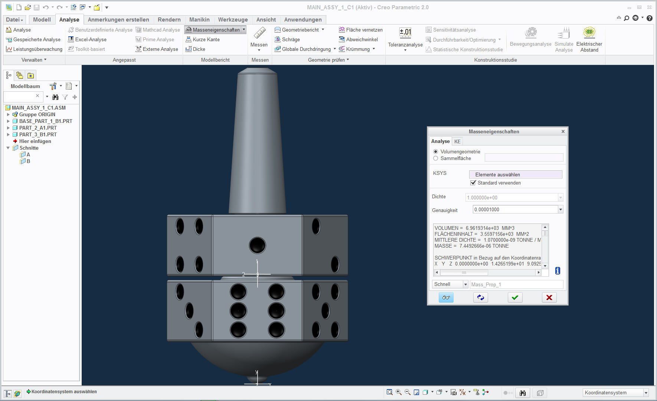
Task: Click the results vertical scroll down arrow
Action: 545,266
